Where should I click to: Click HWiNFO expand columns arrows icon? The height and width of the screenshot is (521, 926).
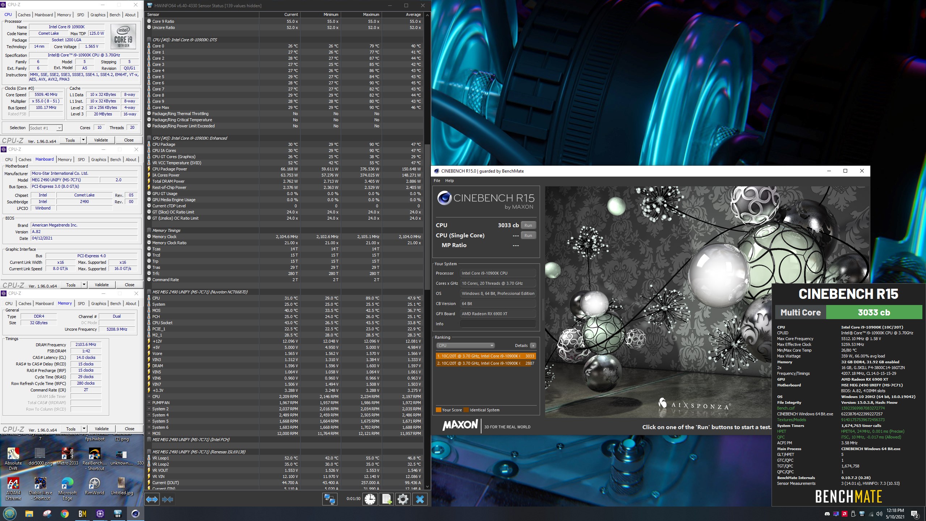click(x=152, y=499)
